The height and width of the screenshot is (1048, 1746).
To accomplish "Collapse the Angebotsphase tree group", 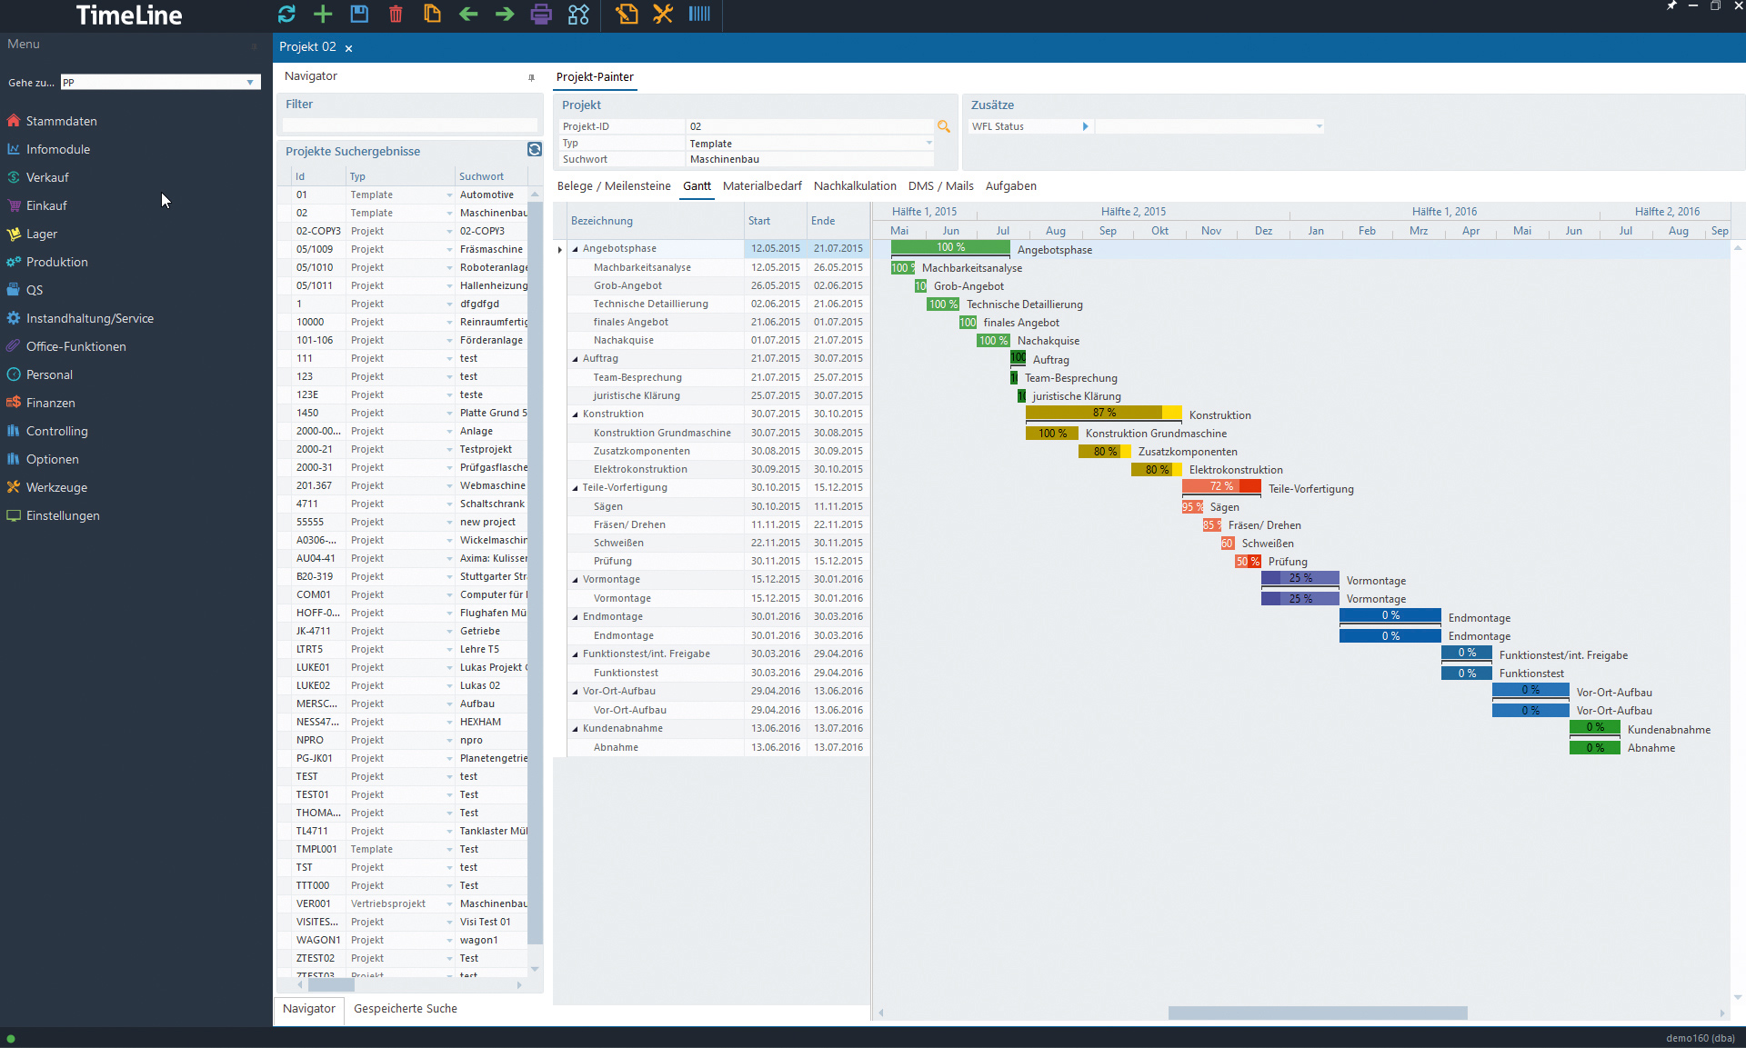I will tap(575, 249).
